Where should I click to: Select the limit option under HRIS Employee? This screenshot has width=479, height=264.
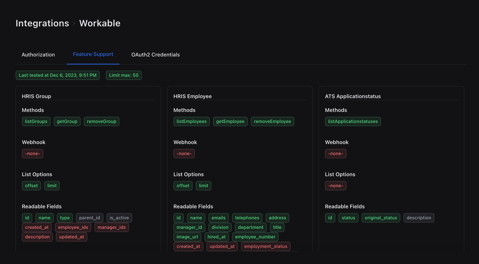point(203,185)
